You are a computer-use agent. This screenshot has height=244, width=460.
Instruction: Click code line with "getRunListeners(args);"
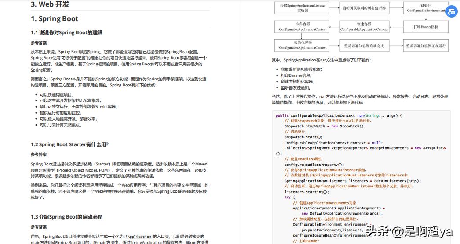pos(353,181)
